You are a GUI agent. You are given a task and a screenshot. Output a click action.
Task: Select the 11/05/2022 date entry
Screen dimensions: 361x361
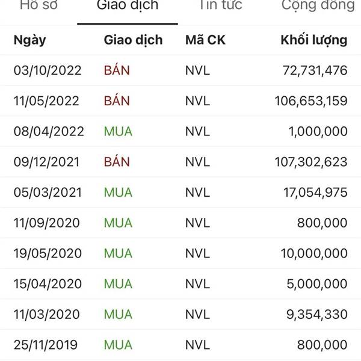pyautogui.click(x=46, y=101)
